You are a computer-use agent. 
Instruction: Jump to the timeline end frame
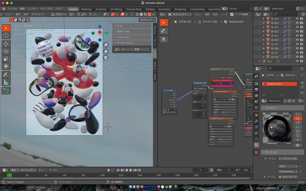pyautogui.click(x=139, y=170)
